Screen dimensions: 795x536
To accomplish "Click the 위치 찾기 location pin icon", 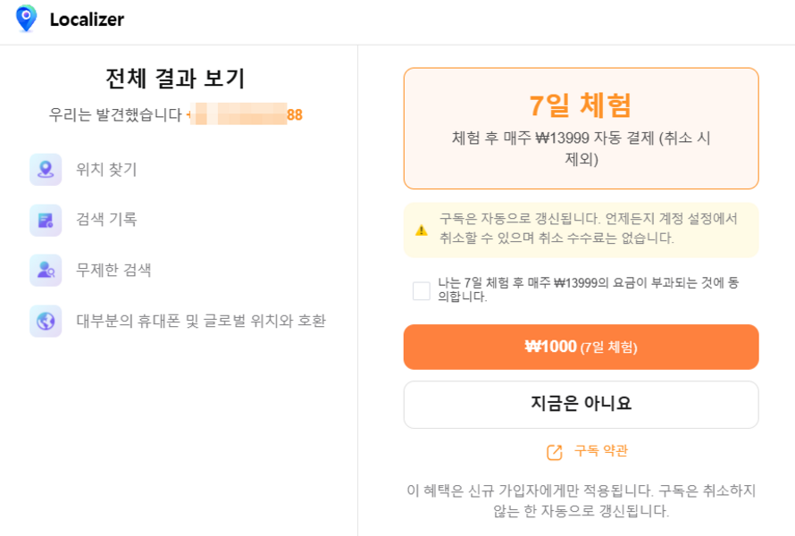I will [46, 170].
